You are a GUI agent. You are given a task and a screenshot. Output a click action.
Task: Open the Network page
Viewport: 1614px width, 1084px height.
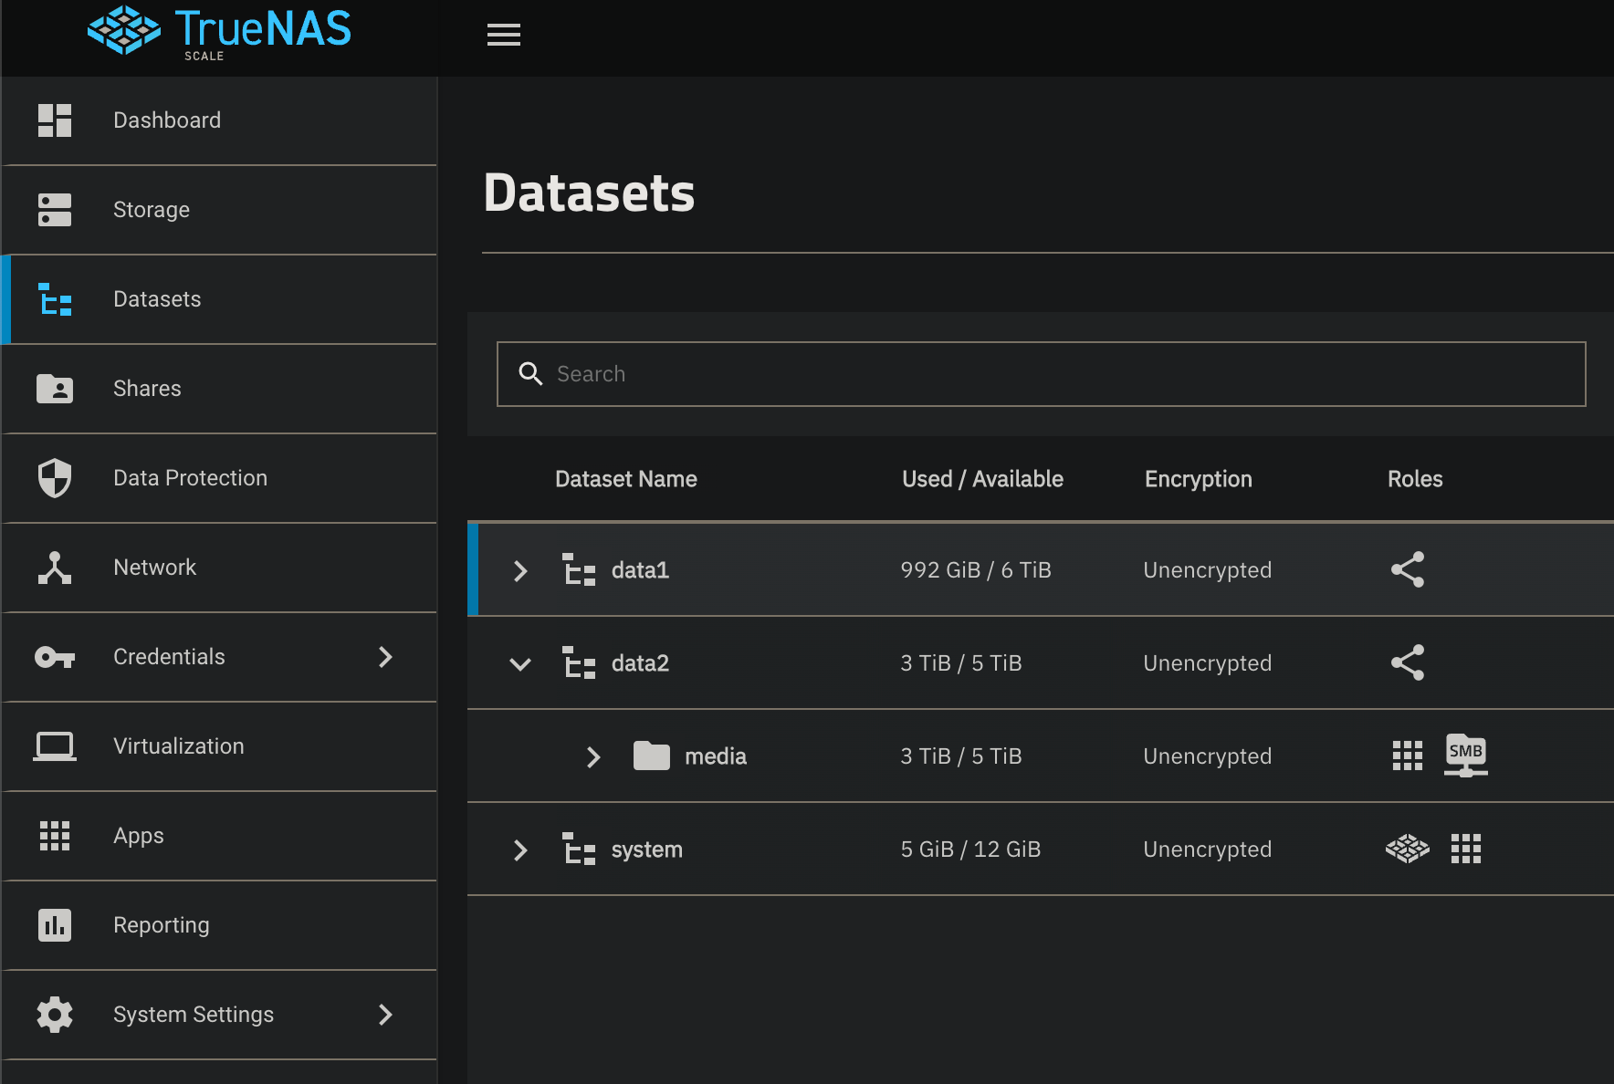tap(219, 568)
